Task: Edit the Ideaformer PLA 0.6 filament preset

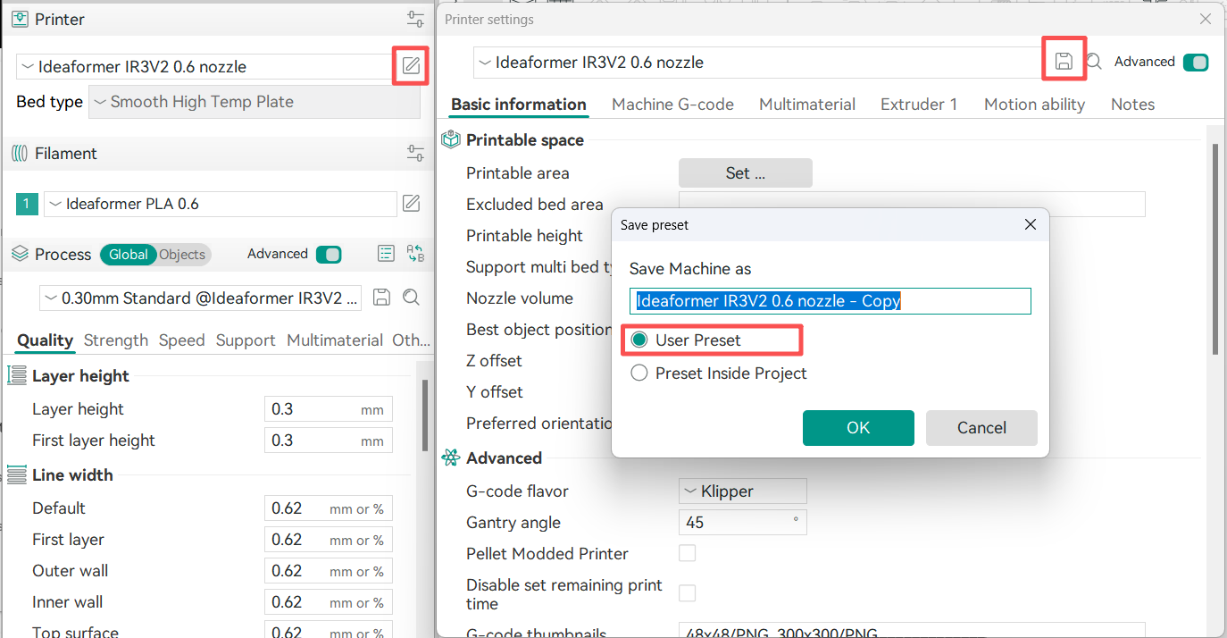Action: coord(411,204)
